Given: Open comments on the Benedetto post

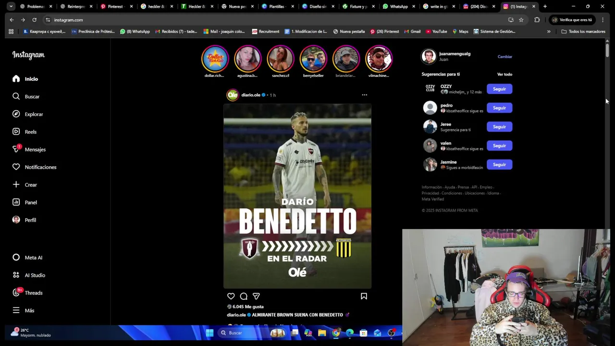Looking at the screenshot, I should [244, 297].
